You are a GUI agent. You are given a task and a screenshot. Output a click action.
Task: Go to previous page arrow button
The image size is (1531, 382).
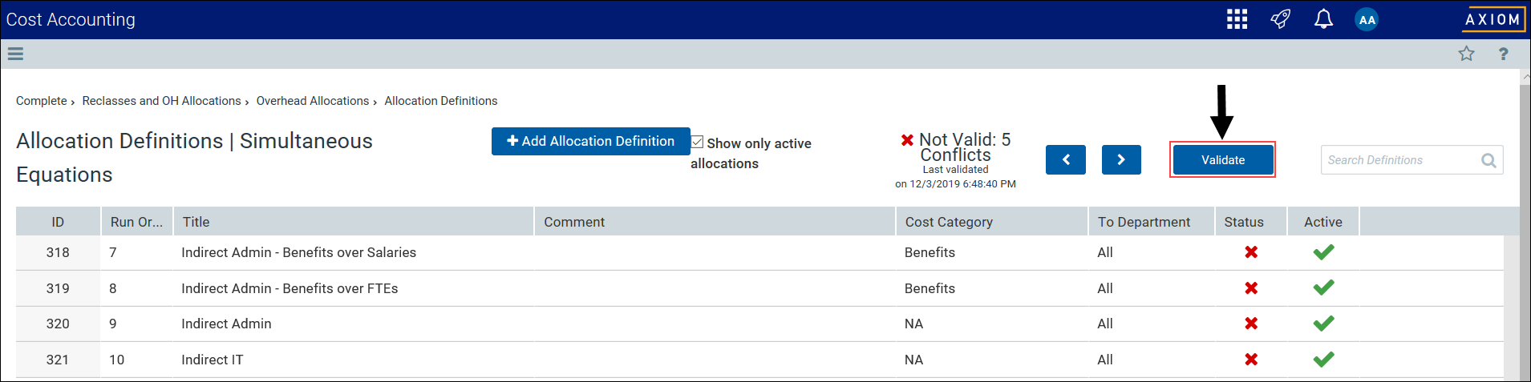tap(1066, 159)
